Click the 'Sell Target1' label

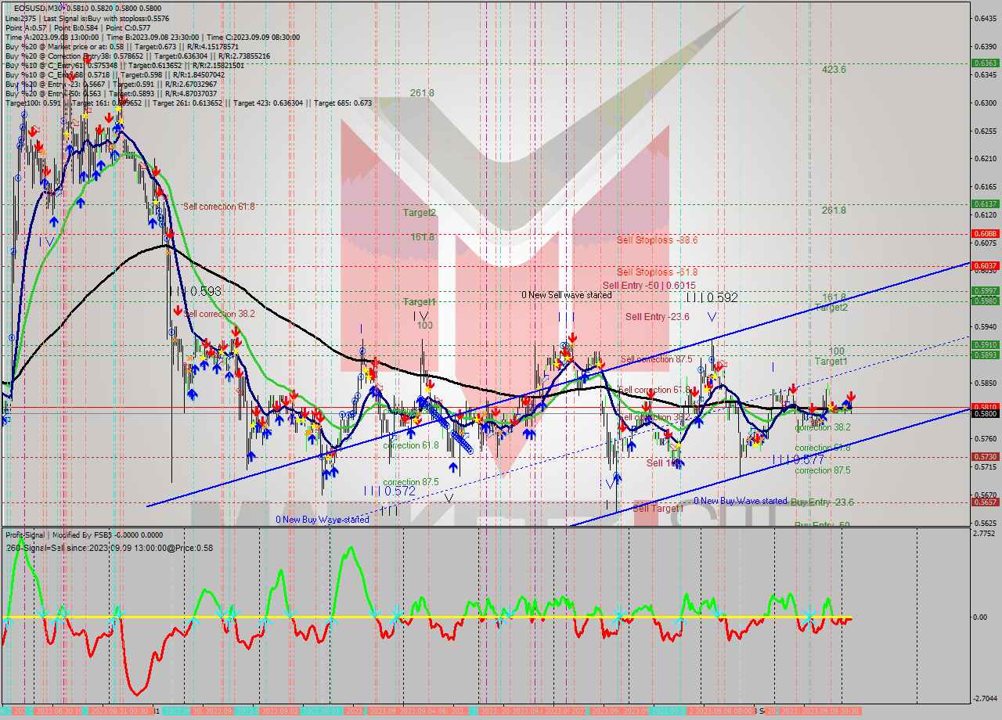pos(658,508)
